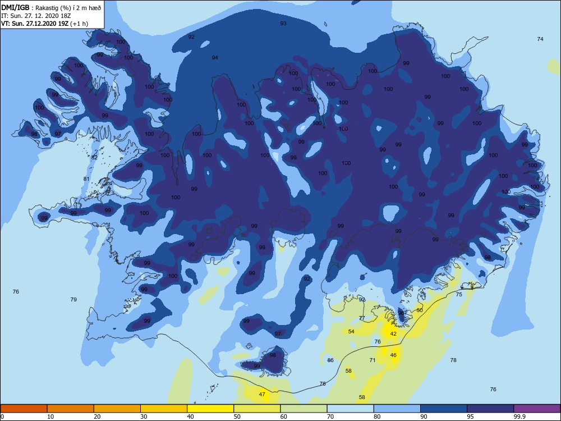The height and width of the screenshot is (421, 561).
Task: Click the '93' value on the map
Action: pos(283,23)
